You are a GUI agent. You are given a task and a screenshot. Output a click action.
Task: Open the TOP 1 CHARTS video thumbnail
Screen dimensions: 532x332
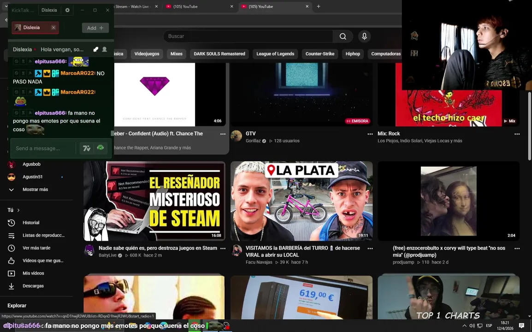(449, 297)
